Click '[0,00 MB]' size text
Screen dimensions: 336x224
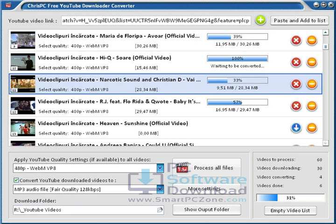(148, 133)
